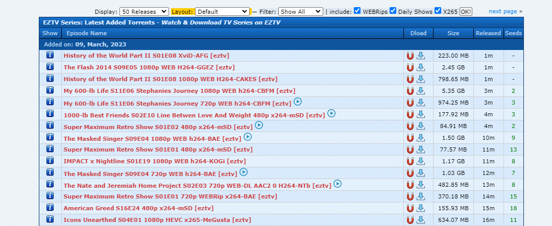Play icon for Nate and Jeremiah Home Project

[338, 184]
